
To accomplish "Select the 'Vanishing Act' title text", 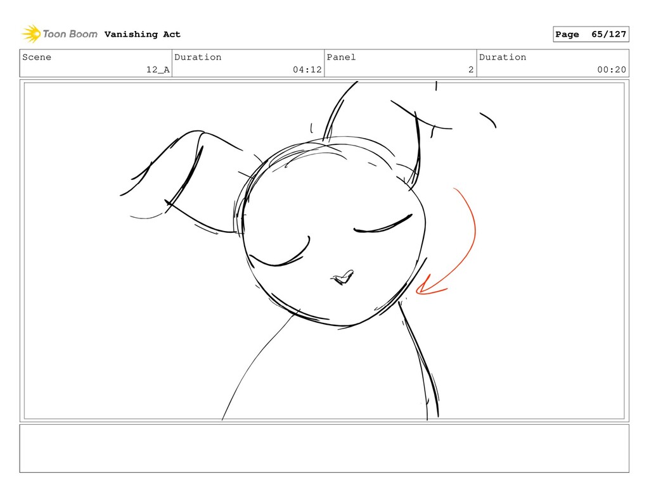I will coord(143,34).
